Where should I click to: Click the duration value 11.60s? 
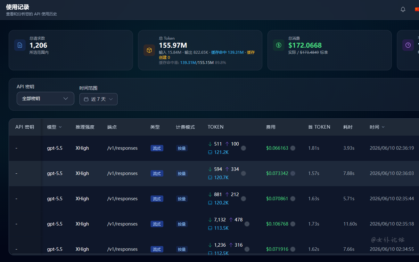tap(350, 224)
